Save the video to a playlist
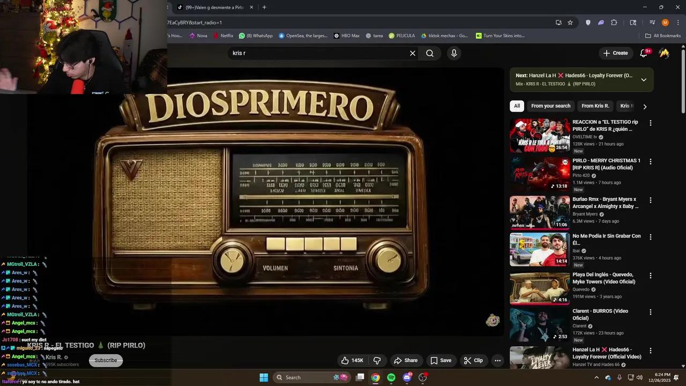This screenshot has width=686, height=386. pyautogui.click(x=441, y=360)
